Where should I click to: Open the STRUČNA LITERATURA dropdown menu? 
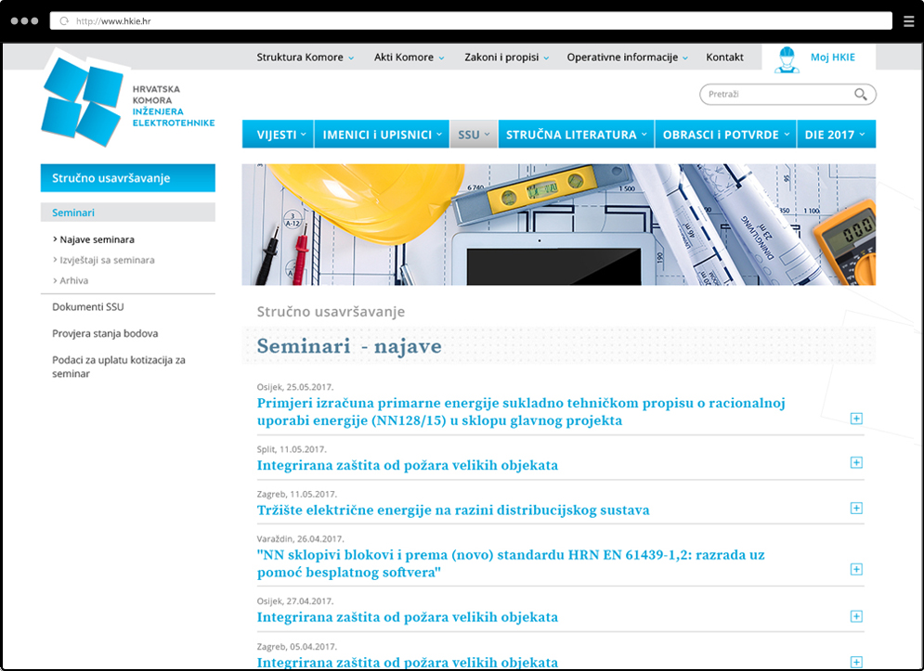(x=576, y=135)
